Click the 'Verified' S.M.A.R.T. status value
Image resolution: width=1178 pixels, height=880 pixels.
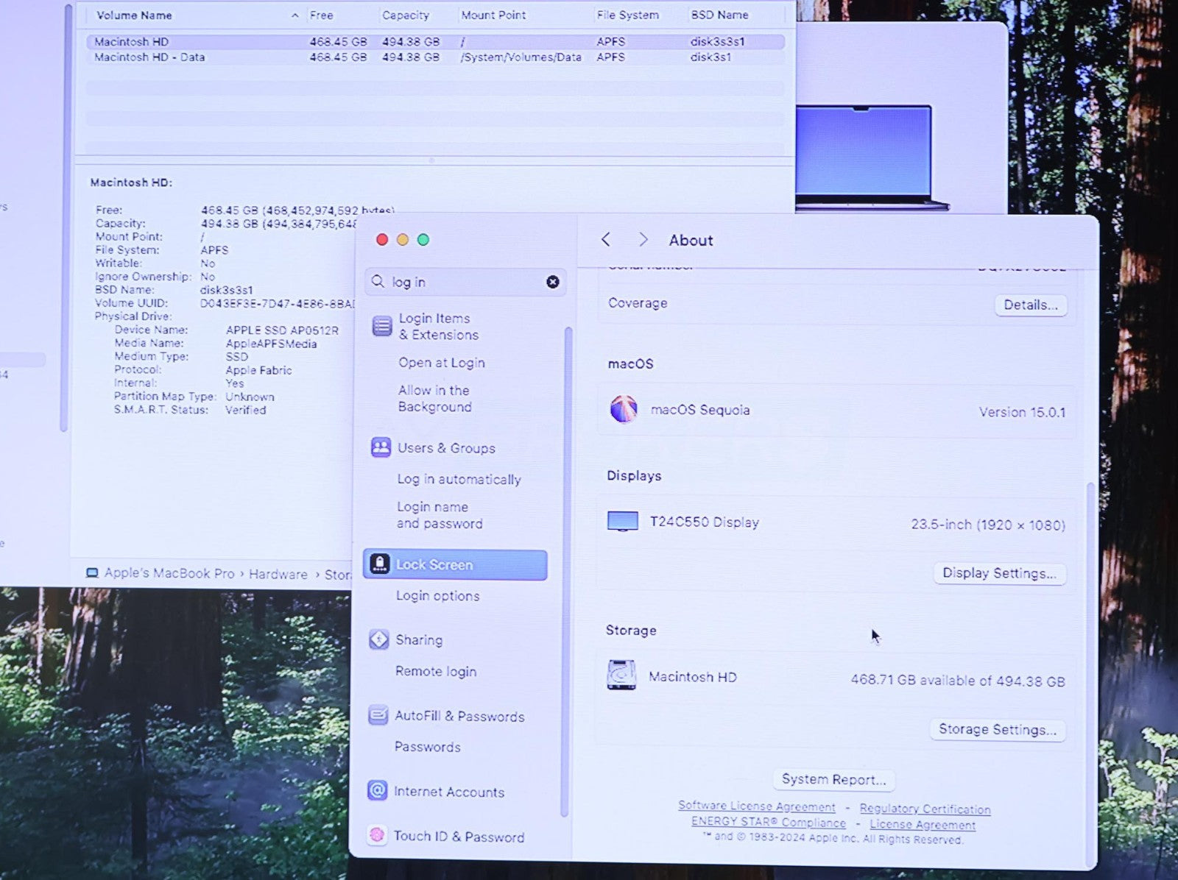pyautogui.click(x=246, y=410)
